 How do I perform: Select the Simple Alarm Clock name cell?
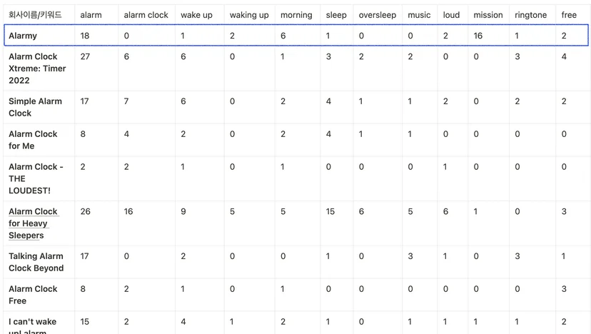[x=39, y=107]
